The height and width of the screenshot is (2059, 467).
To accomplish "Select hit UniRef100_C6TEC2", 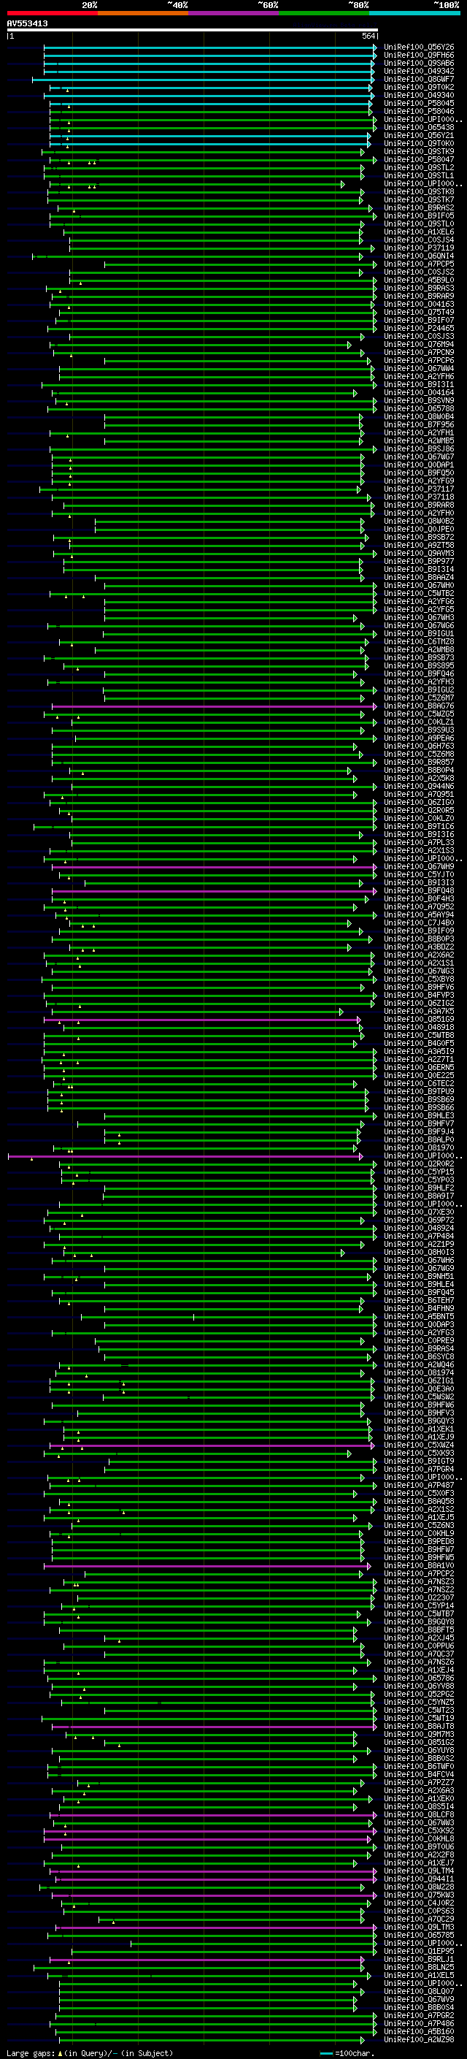I will [x=419, y=1084].
